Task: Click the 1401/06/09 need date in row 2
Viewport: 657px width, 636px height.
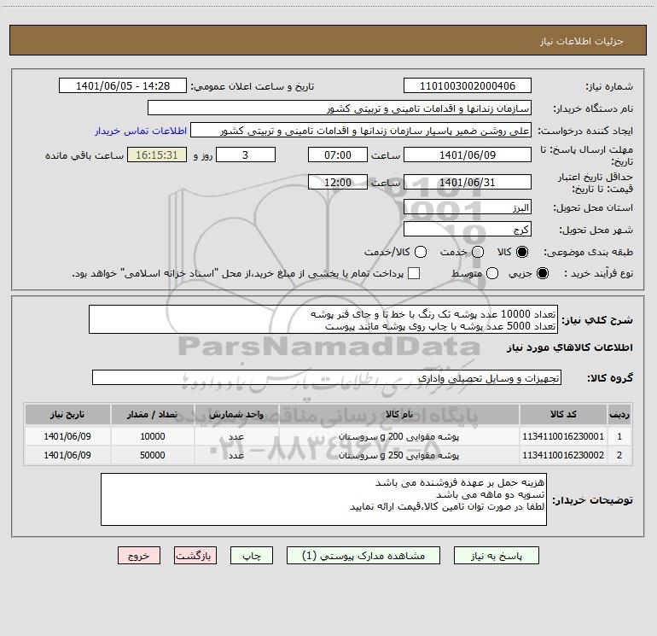Action: pyautogui.click(x=67, y=455)
